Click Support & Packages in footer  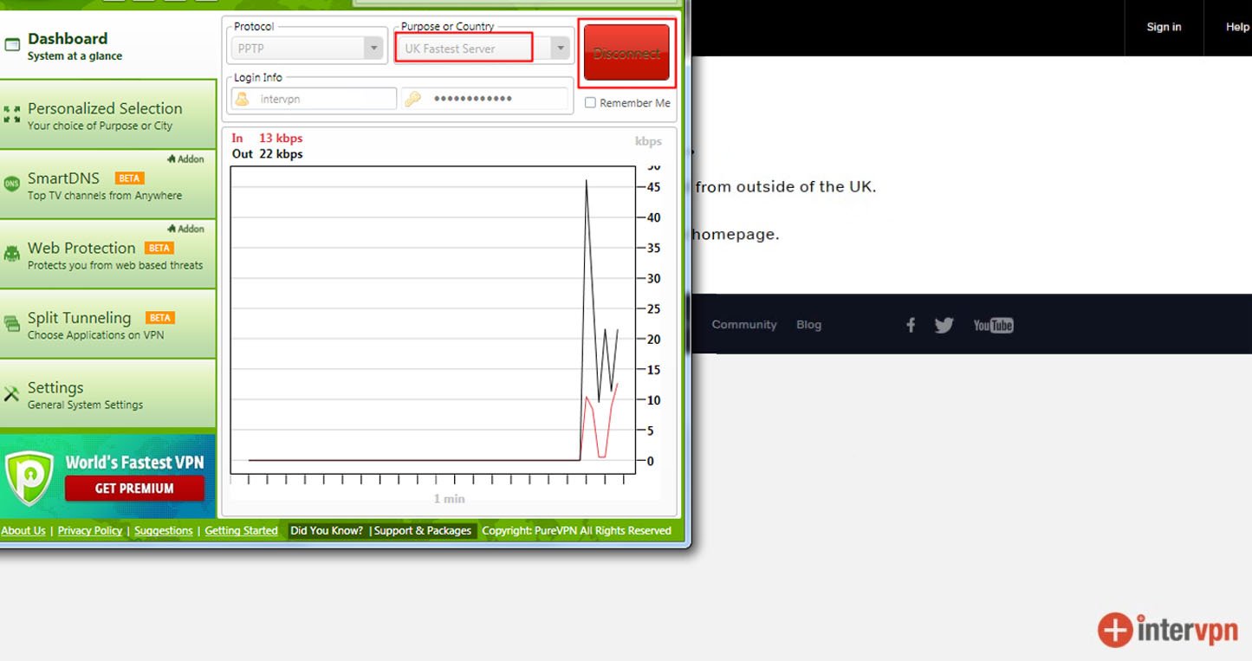pos(423,531)
